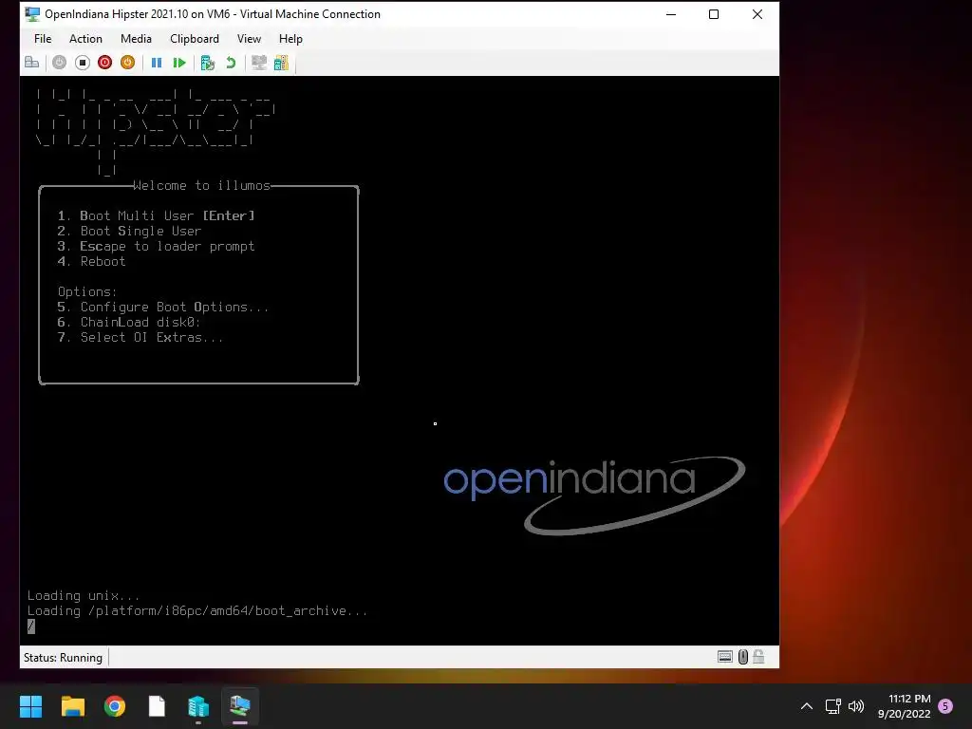Viewport: 972px width, 729px height.
Task: Open the View menu
Action: pos(249,38)
